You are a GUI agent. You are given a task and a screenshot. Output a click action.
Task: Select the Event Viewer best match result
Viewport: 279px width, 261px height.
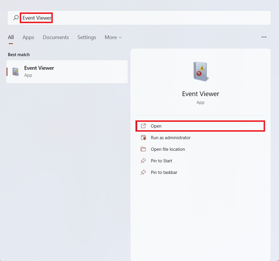[x=67, y=71]
